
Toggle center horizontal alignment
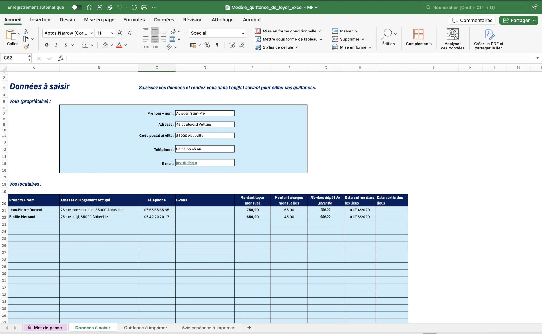[155, 39]
